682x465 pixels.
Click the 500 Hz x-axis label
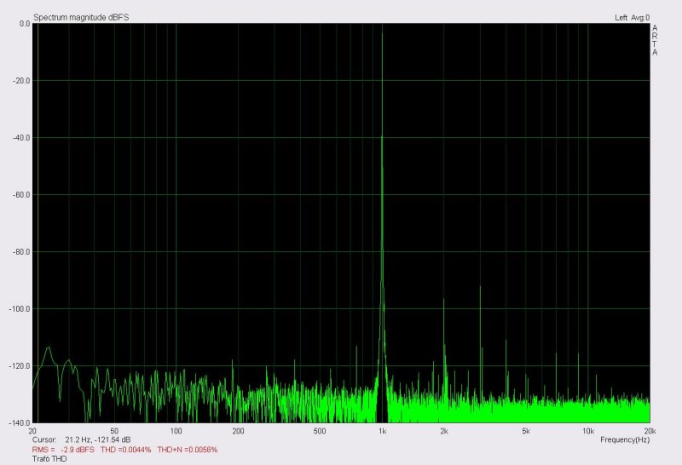(x=320, y=431)
